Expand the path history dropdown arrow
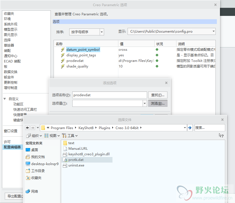The width and height of the screenshot is (235, 203). 185,128
